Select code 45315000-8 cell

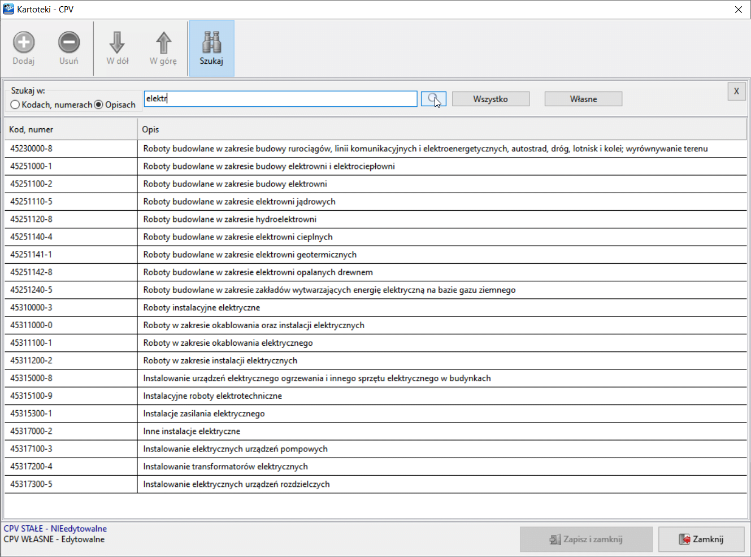click(x=71, y=378)
